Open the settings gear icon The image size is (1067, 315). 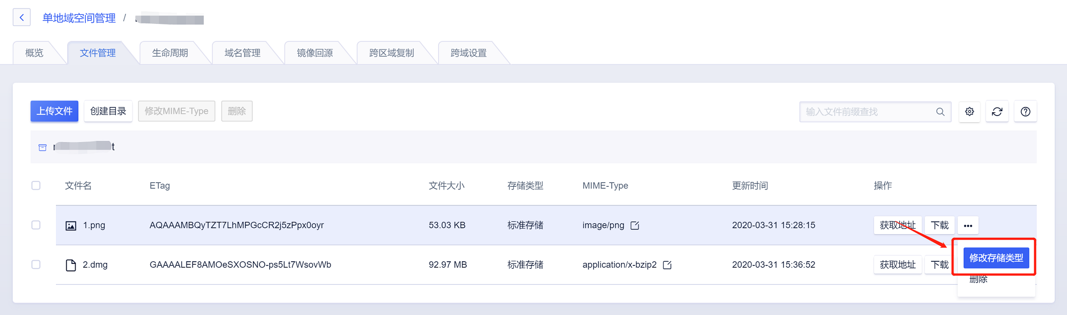pos(969,112)
